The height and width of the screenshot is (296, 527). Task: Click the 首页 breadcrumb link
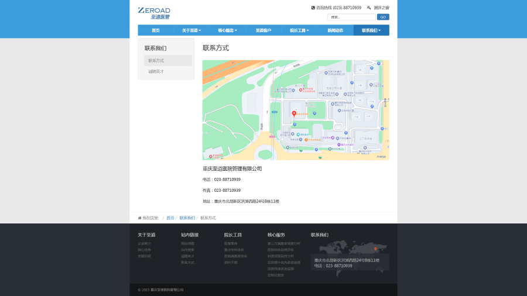(x=170, y=218)
